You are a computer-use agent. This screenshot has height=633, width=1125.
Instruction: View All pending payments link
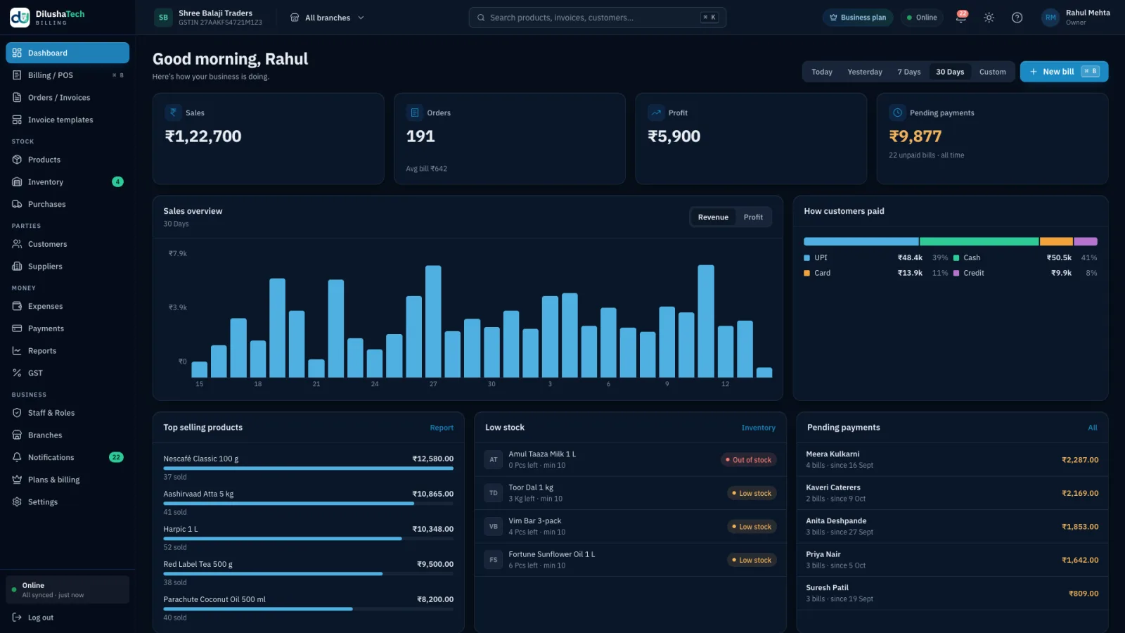point(1093,428)
